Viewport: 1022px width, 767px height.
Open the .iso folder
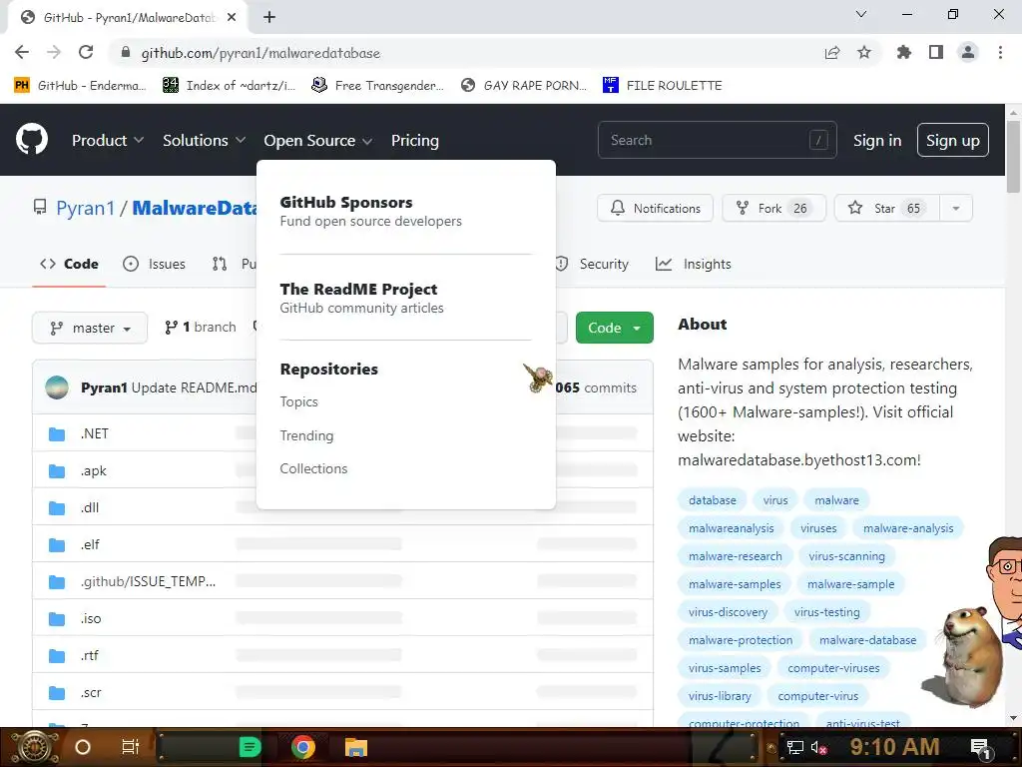click(91, 618)
